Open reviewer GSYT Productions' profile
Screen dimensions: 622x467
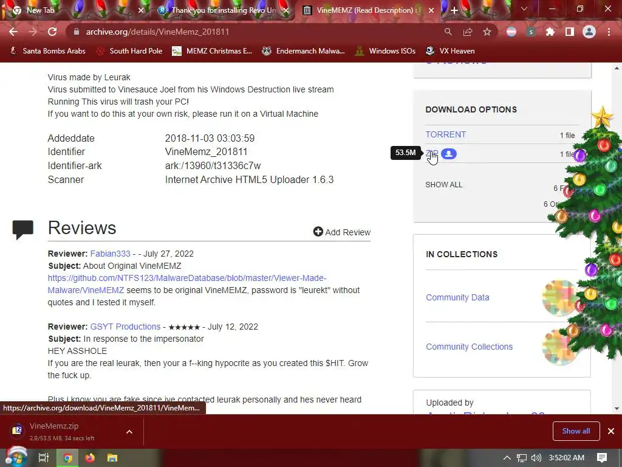coord(125,327)
